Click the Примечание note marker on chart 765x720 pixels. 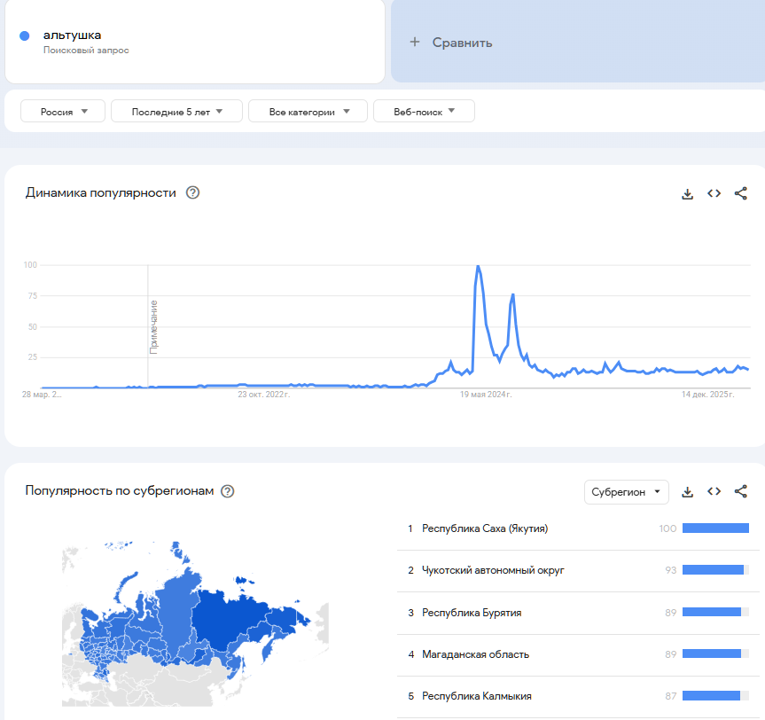(x=153, y=327)
